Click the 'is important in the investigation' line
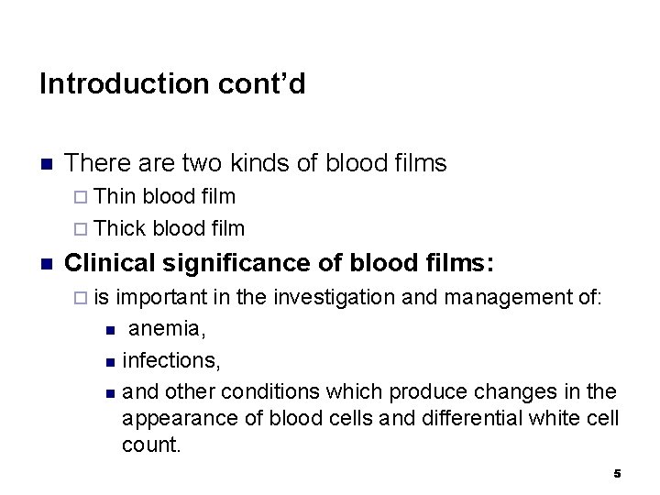Viewport: 660px width, 495px height. click(347, 298)
